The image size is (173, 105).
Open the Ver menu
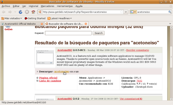[24, 6]
